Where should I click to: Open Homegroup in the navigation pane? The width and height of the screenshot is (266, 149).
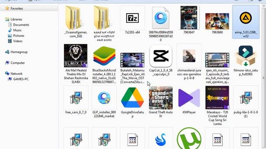19,52
